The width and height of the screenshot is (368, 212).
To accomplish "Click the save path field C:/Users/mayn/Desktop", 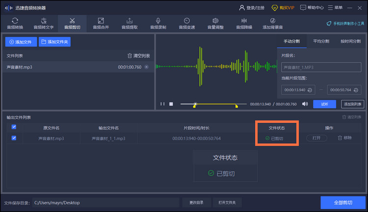I will click(x=105, y=203).
